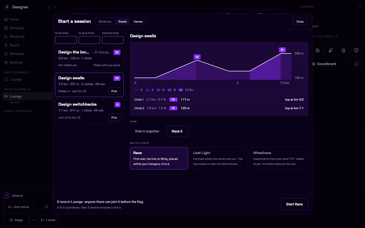The image size is (365, 228).
Task: Click the Designer avatar in the user panel
Action: [x=6, y=196]
